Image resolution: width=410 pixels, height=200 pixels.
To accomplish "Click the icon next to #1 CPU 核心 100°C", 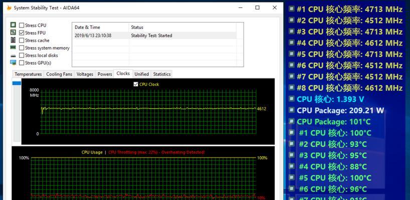I will pos(292,132).
